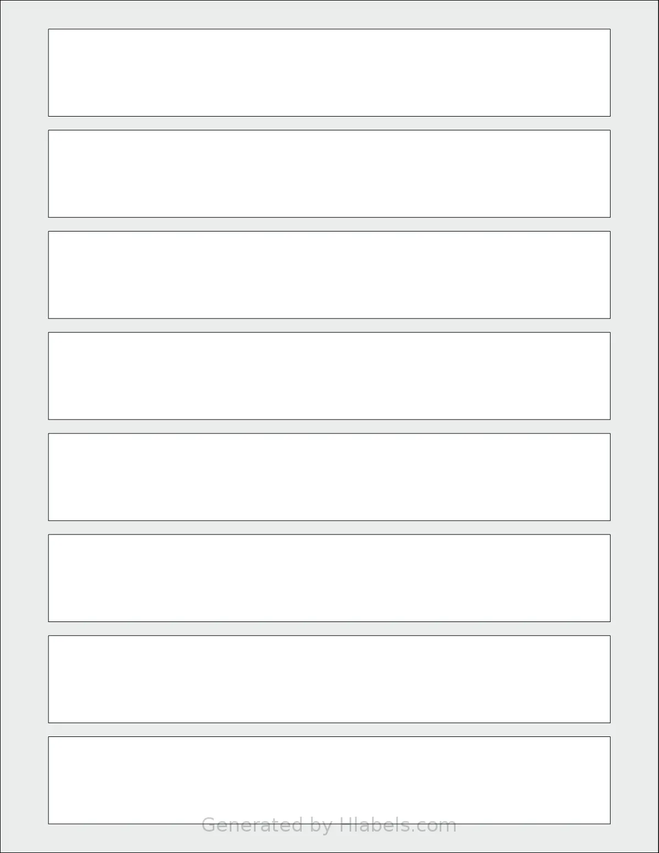Click the fifth label rectangle from the top
This screenshot has width=659, height=853.
click(x=329, y=477)
